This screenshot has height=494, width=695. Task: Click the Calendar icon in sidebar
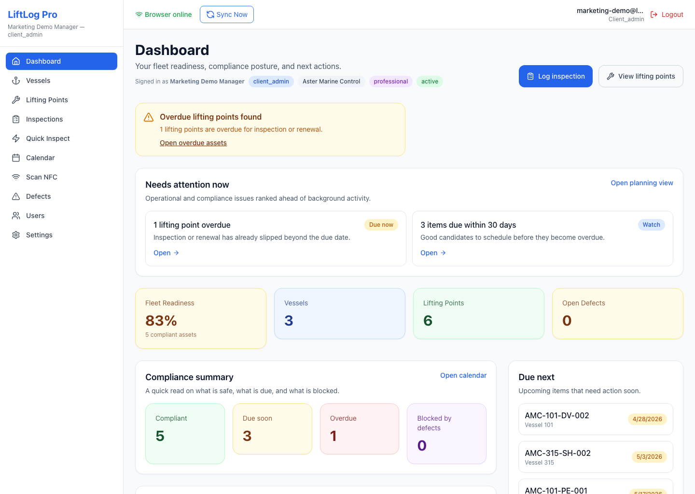[x=16, y=158]
